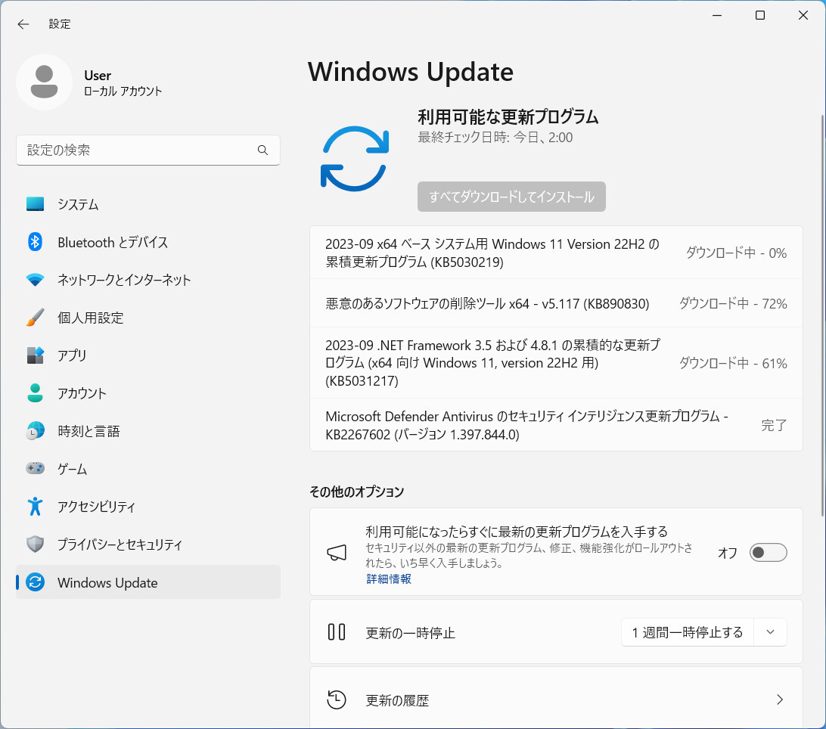Screen dimensions: 826x729
Task: Click ダウンロード中 - 72% status
Action: [x=733, y=303]
